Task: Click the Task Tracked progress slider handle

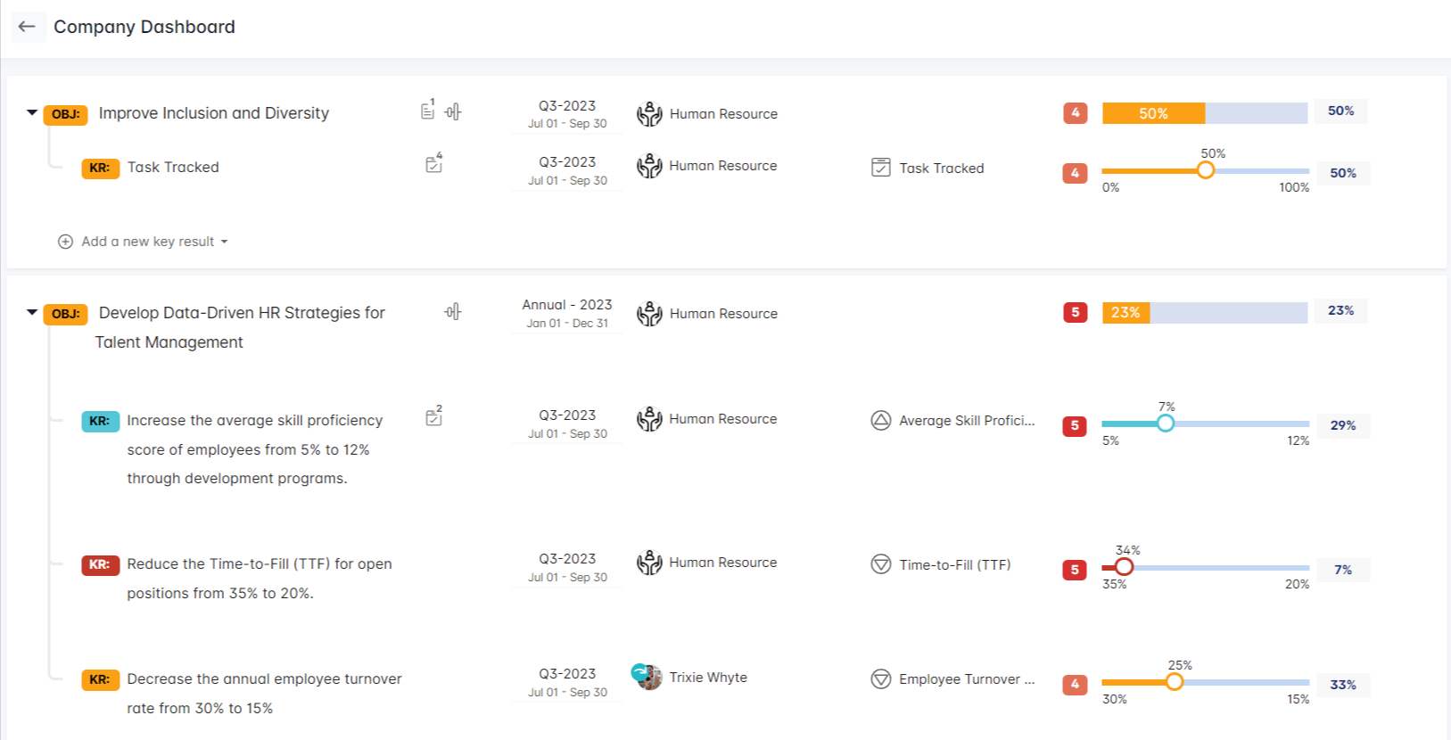Action: [x=1206, y=170]
